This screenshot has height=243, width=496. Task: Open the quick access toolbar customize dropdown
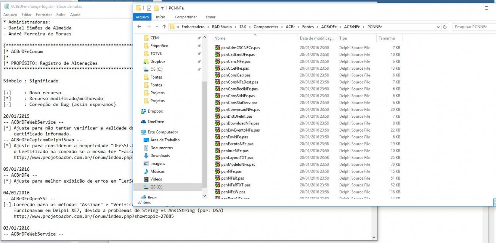click(x=163, y=8)
